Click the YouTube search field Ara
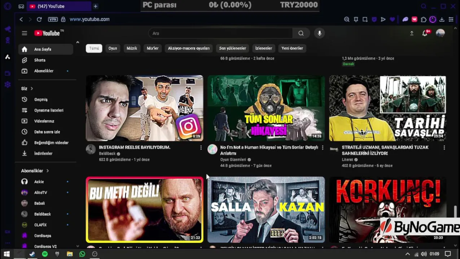 coord(220,33)
